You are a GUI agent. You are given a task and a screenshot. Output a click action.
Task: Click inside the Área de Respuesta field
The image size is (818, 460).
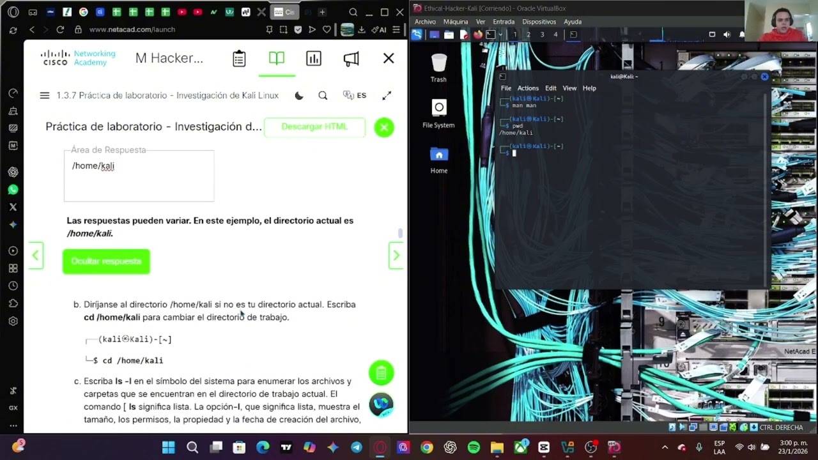click(139, 176)
